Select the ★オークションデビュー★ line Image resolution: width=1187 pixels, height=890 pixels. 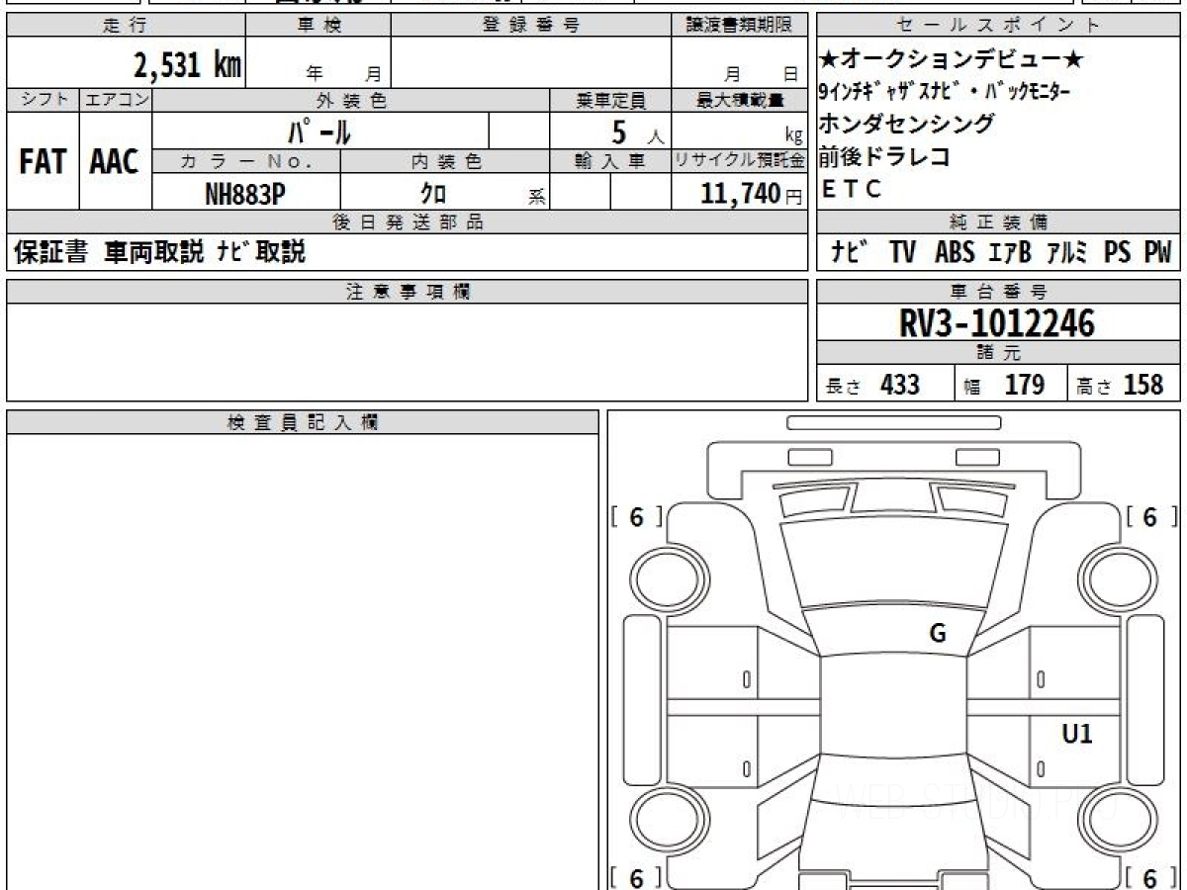pyautogui.click(x=952, y=60)
